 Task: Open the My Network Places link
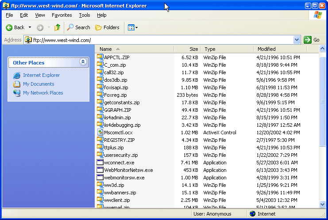click(43, 93)
